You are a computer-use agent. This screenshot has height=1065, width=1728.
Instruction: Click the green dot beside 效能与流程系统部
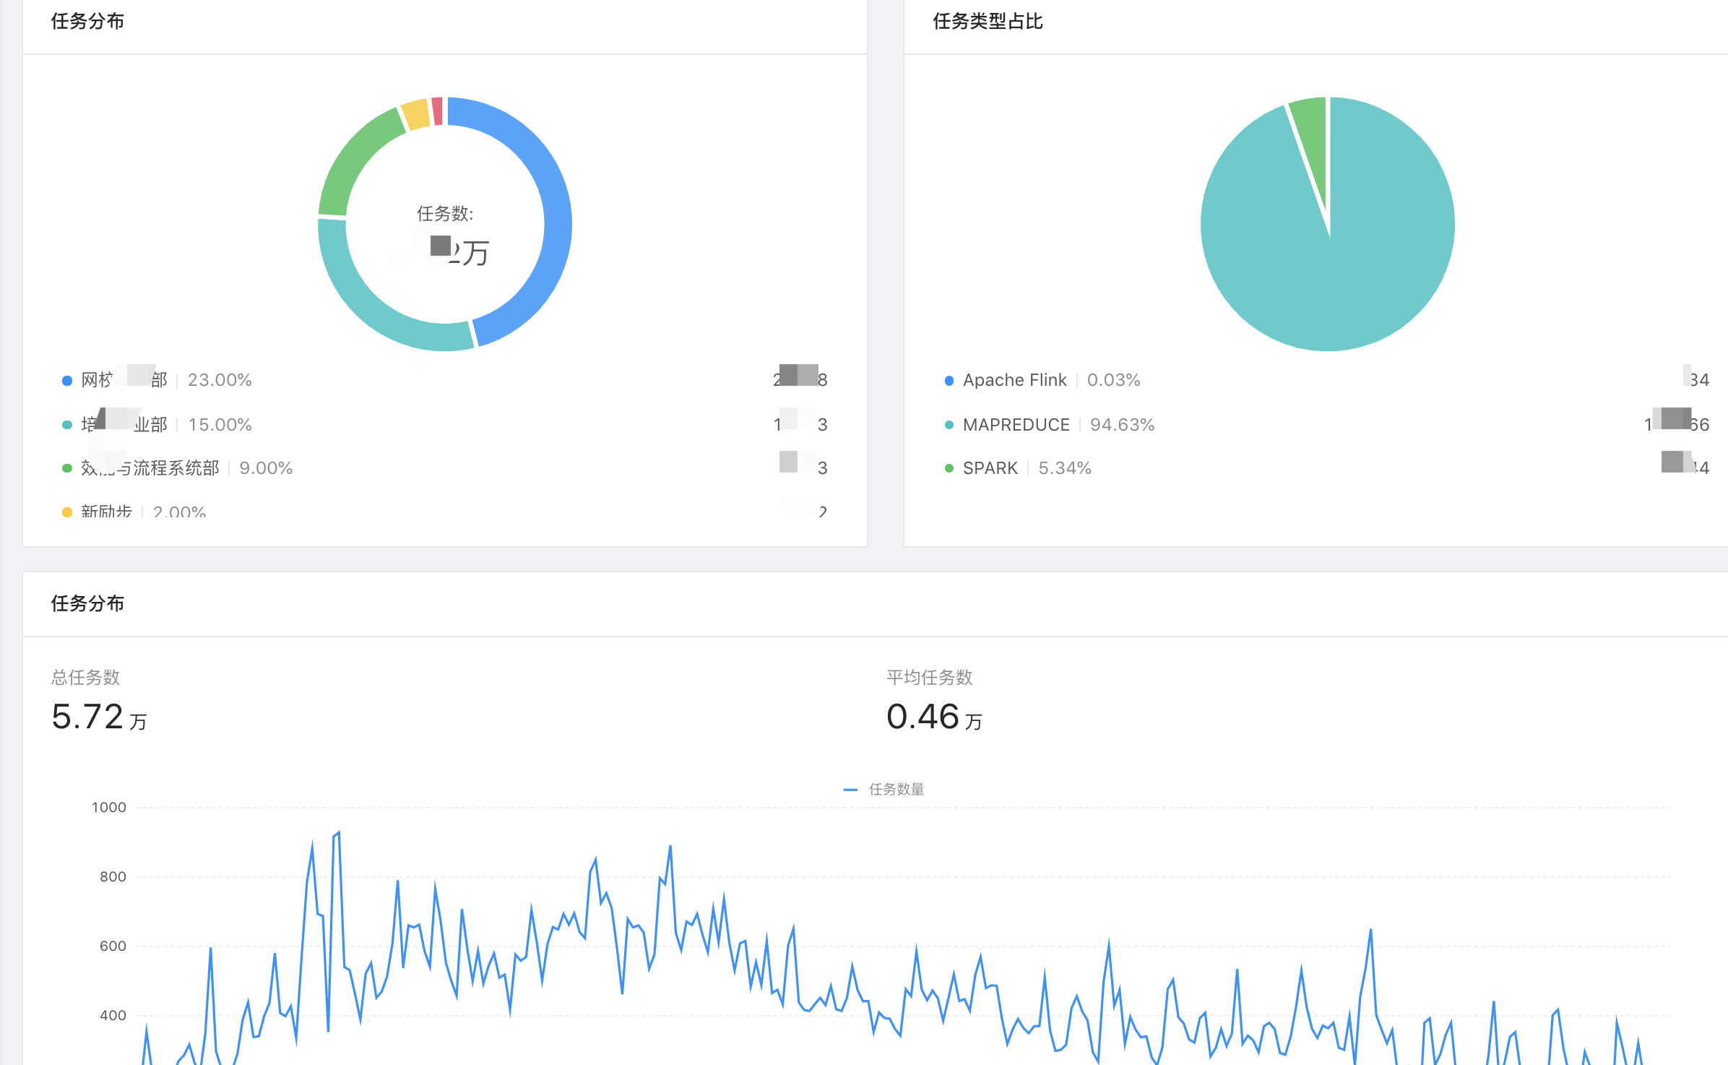pyautogui.click(x=67, y=468)
